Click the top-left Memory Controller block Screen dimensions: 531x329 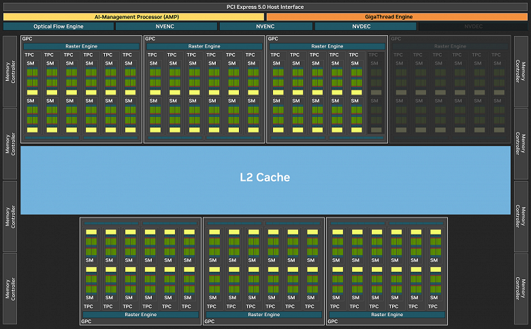pyautogui.click(x=10, y=71)
